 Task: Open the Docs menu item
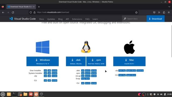point(42,19)
